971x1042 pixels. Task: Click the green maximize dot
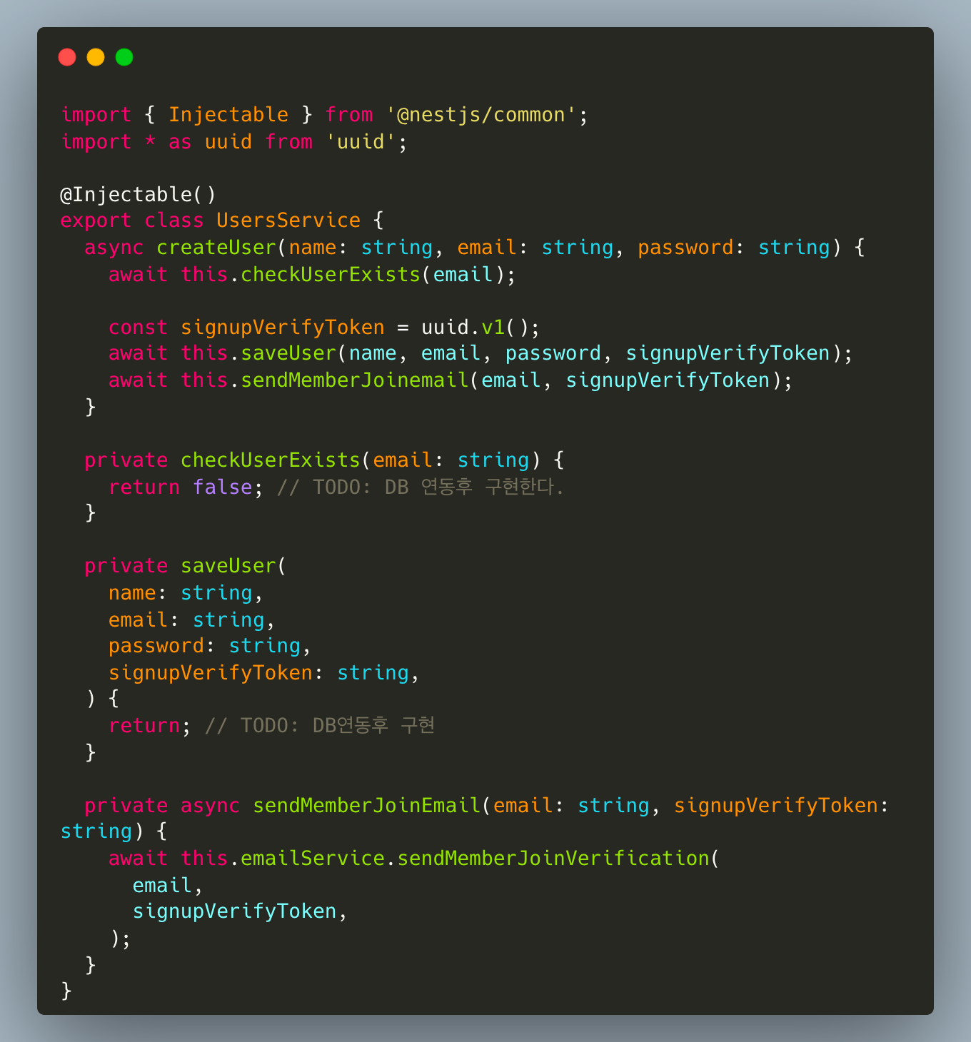[124, 57]
